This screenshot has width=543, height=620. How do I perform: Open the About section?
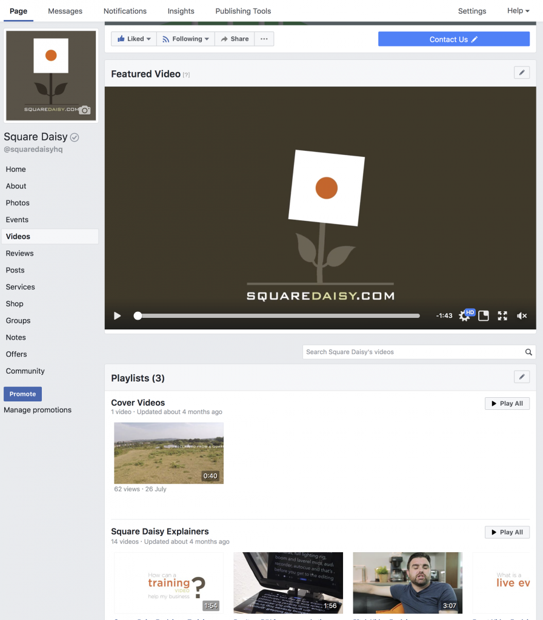tap(16, 186)
